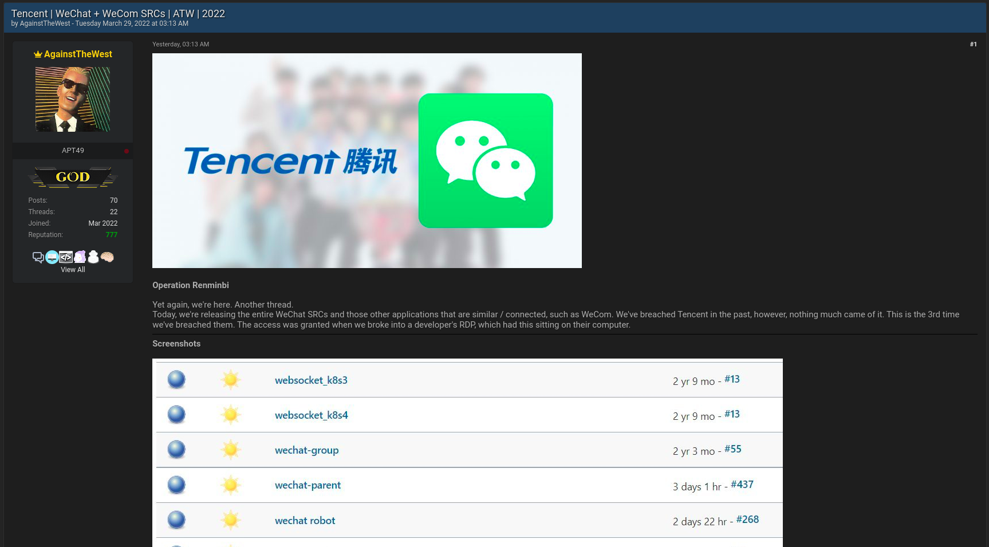Open AgainstTheWest's profile avatar

73,99
